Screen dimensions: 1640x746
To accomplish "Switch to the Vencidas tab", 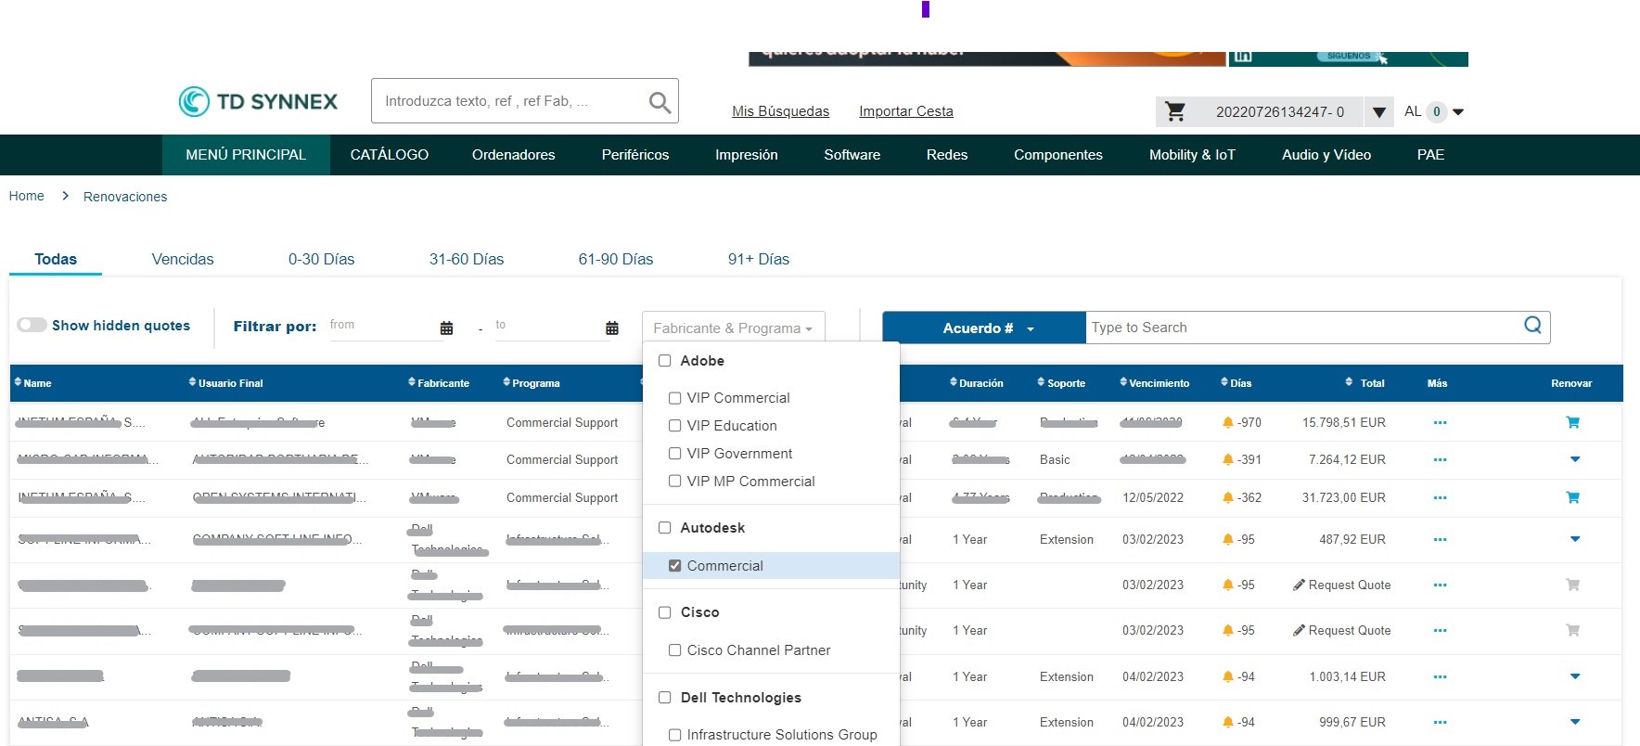I will click(183, 259).
